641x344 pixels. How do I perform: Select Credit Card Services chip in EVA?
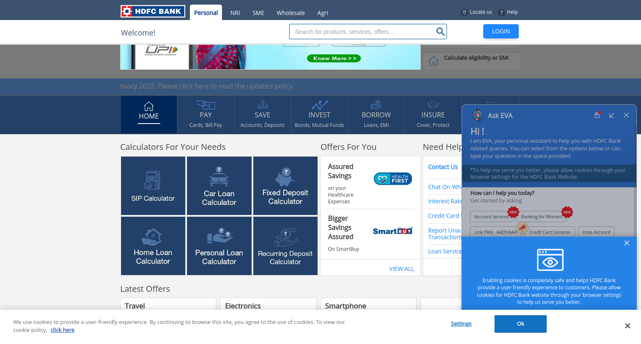tap(550, 232)
